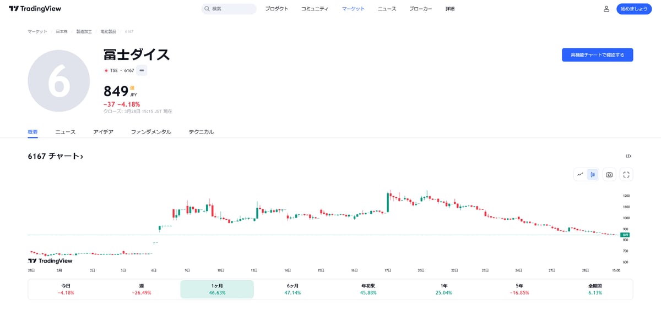Take a chart snapshot with camera icon
This screenshot has height=311, width=661.
[609, 175]
